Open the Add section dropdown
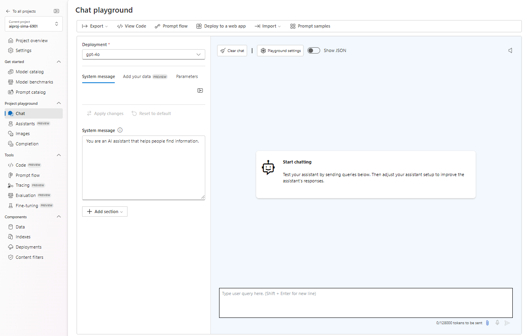The width and height of the screenshot is (525, 336). pos(104,212)
